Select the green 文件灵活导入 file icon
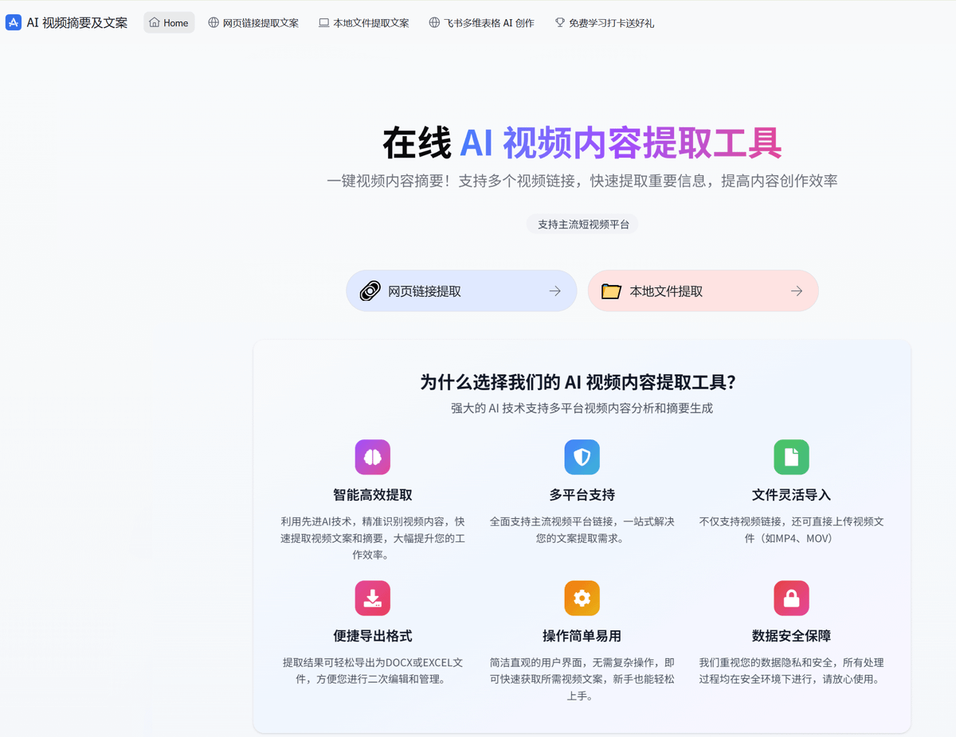 791,457
